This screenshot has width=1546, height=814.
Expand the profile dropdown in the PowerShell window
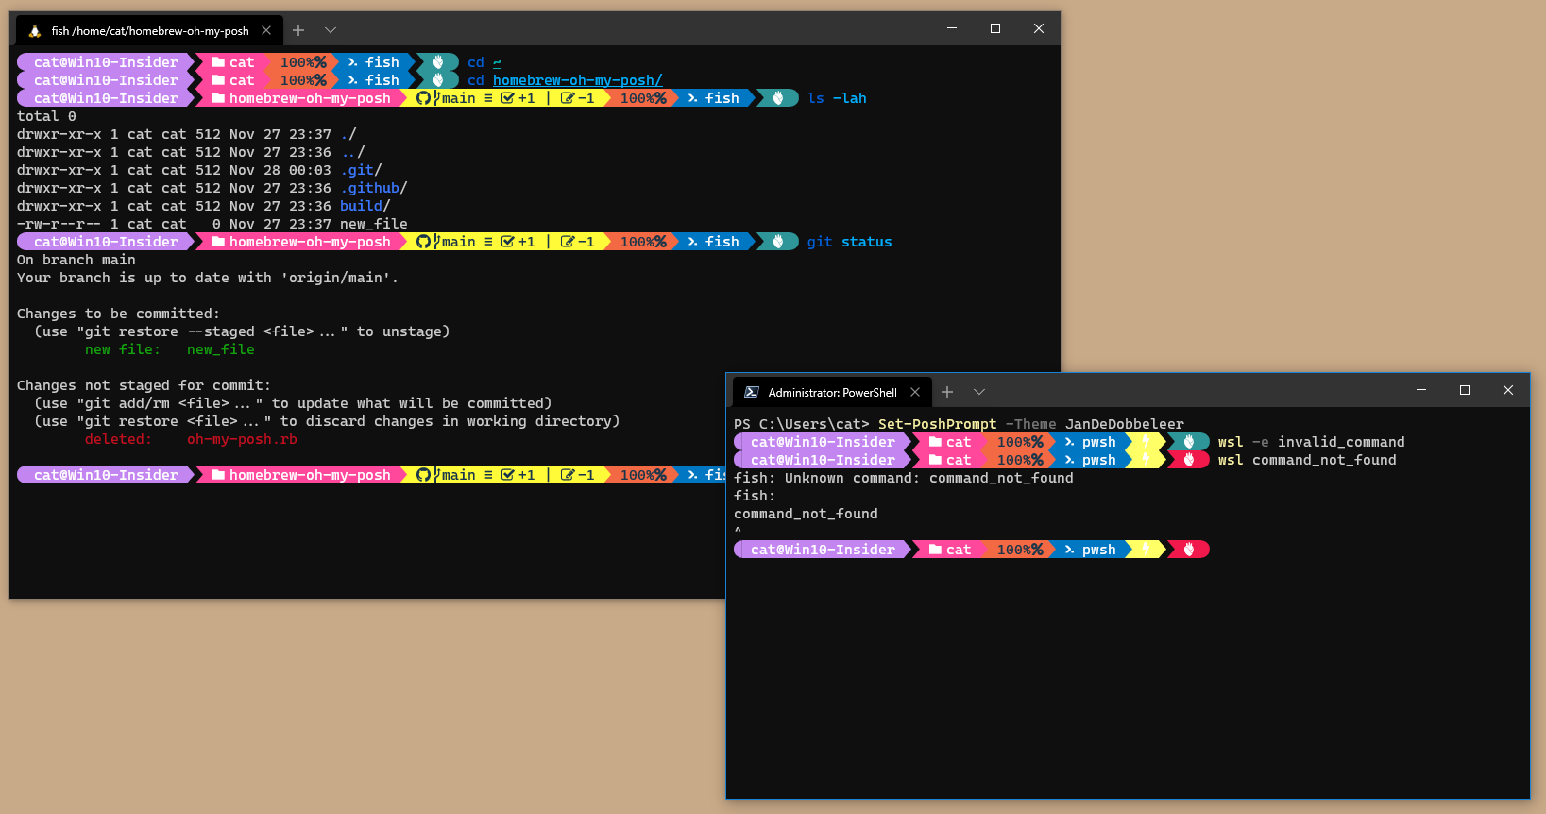[979, 392]
